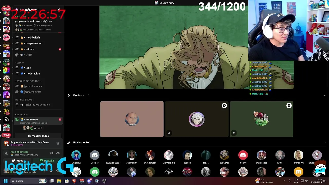Select the white-haired speaker tile
Image resolution: width=329 pixels, height=185 pixels.
[x=197, y=119]
